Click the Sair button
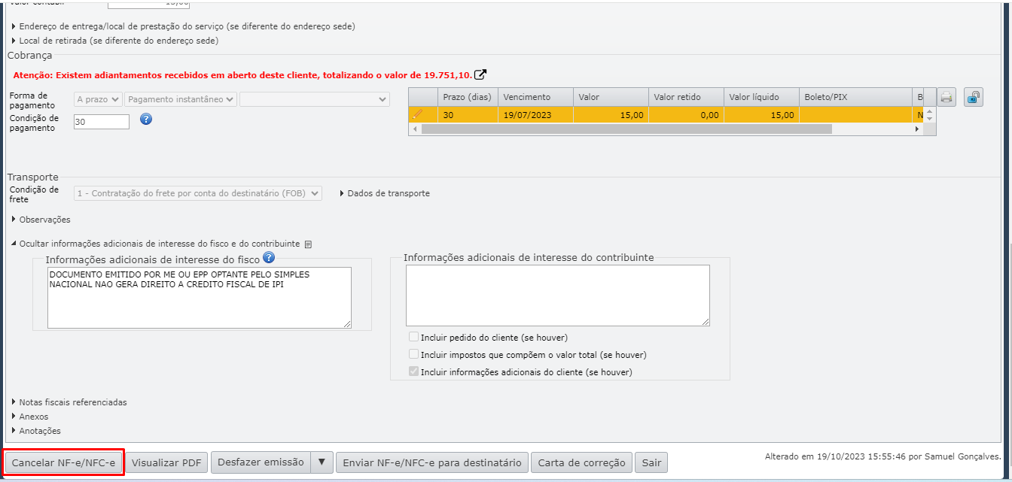Image resolution: width=1012 pixels, height=482 pixels. pos(651,462)
